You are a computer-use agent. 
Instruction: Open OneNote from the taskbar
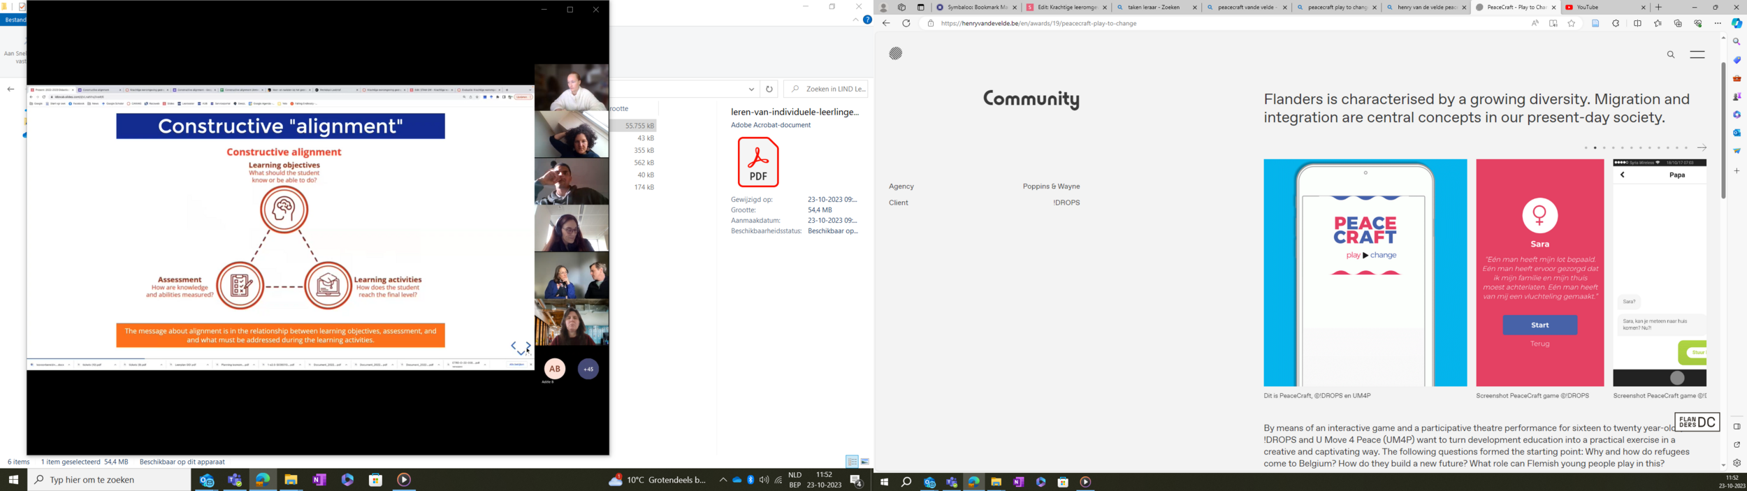click(319, 480)
